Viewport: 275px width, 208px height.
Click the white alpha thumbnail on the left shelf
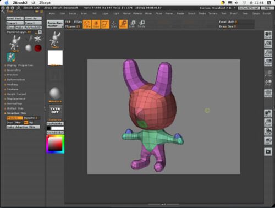click(55, 58)
